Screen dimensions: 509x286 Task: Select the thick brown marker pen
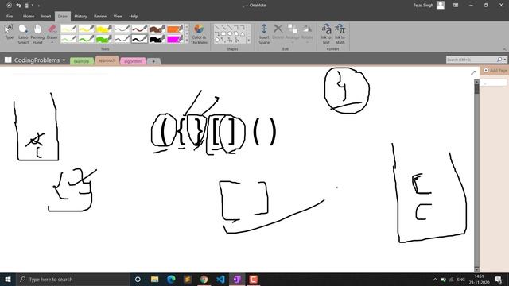pyautogui.click(x=157, y=29)
